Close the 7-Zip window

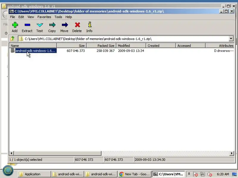point(232,11)
